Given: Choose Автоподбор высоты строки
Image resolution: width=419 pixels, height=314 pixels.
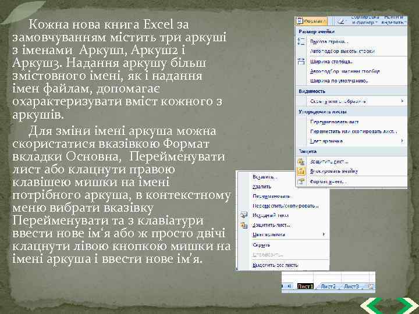Looking at the screenshot, I should pos(342,51).
